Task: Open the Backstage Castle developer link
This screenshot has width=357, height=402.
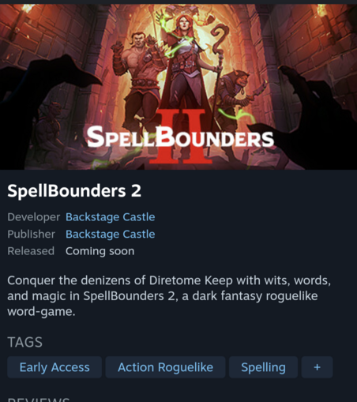Action: [110, 217]
